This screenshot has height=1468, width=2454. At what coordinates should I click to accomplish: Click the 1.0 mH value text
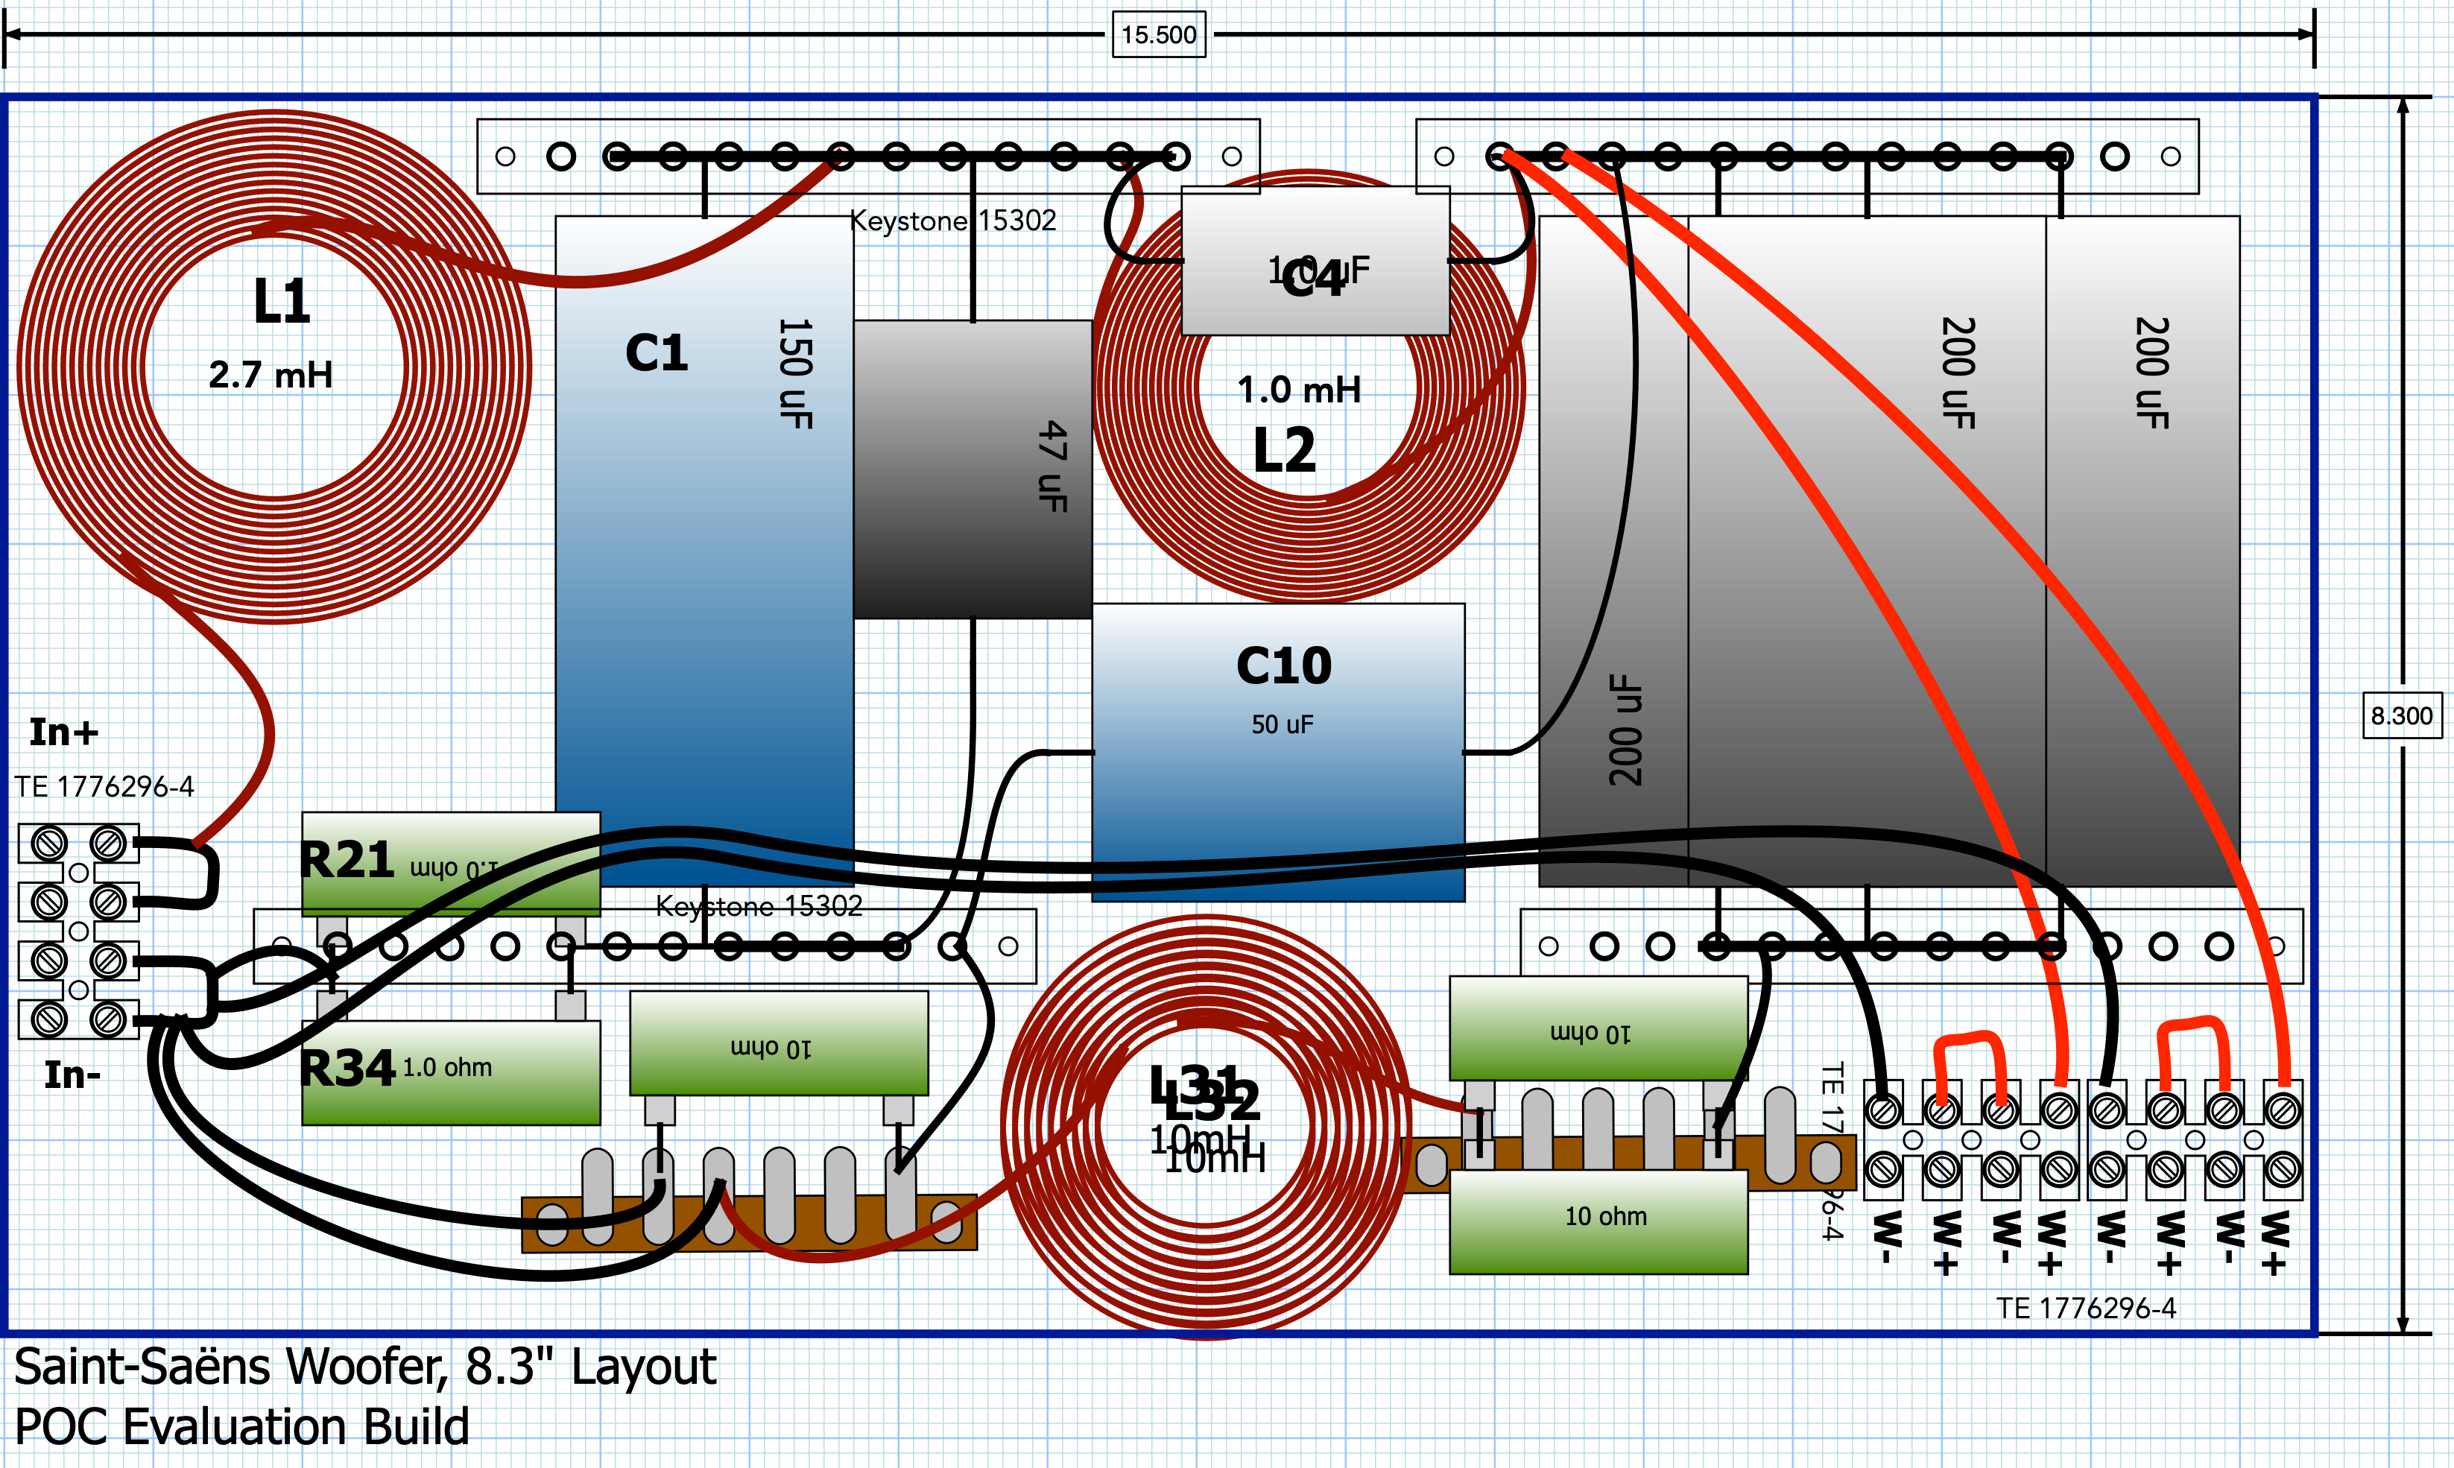(x=1299, y=390)
